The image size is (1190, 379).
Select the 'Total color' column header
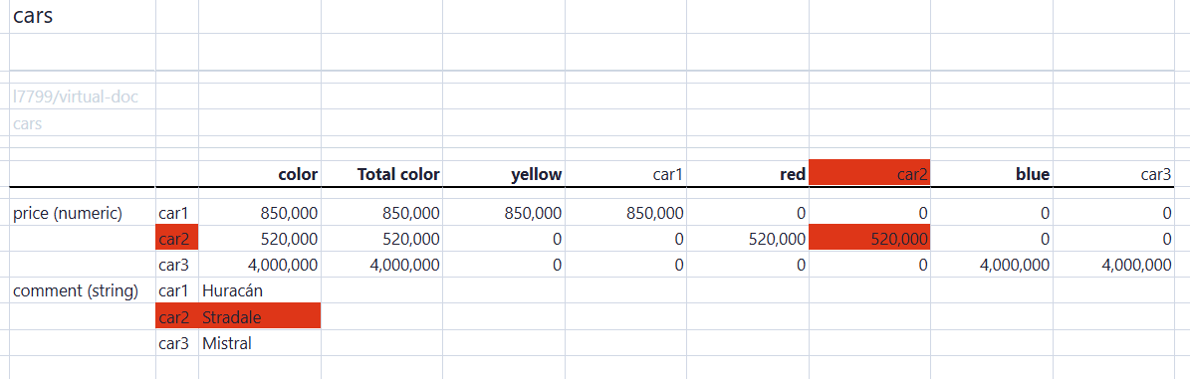(381, 174)
